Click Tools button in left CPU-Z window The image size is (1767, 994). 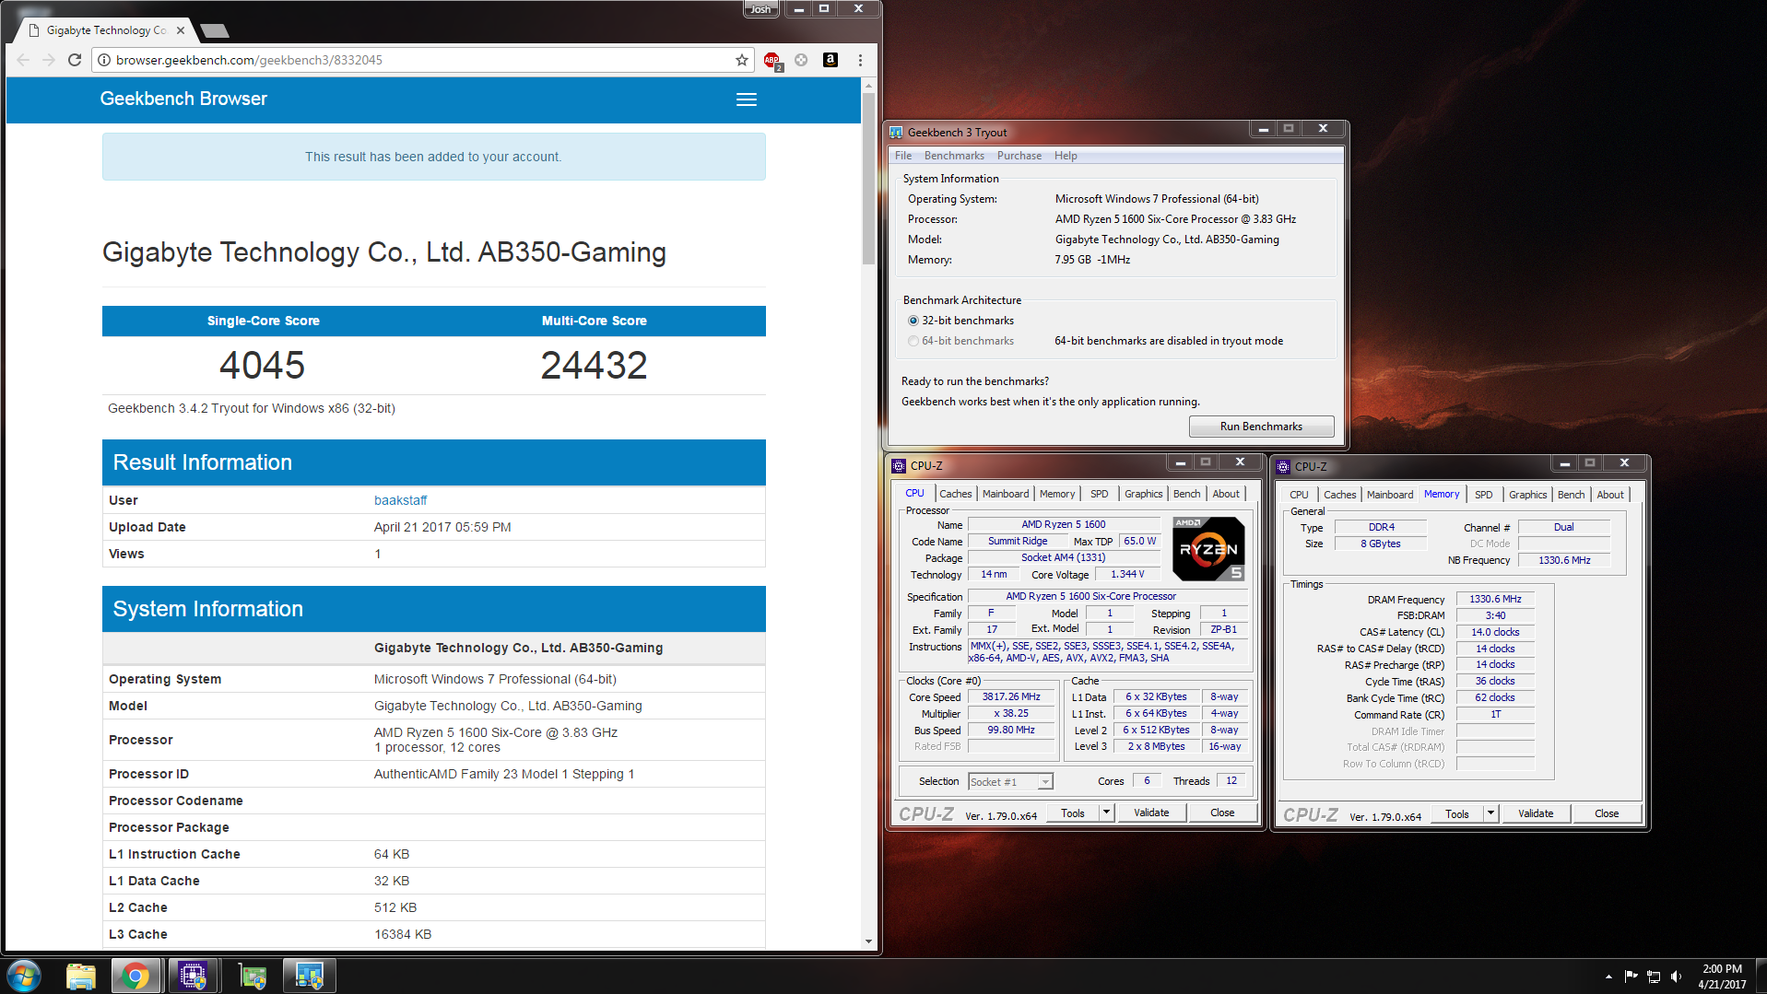pos(1073,813)
